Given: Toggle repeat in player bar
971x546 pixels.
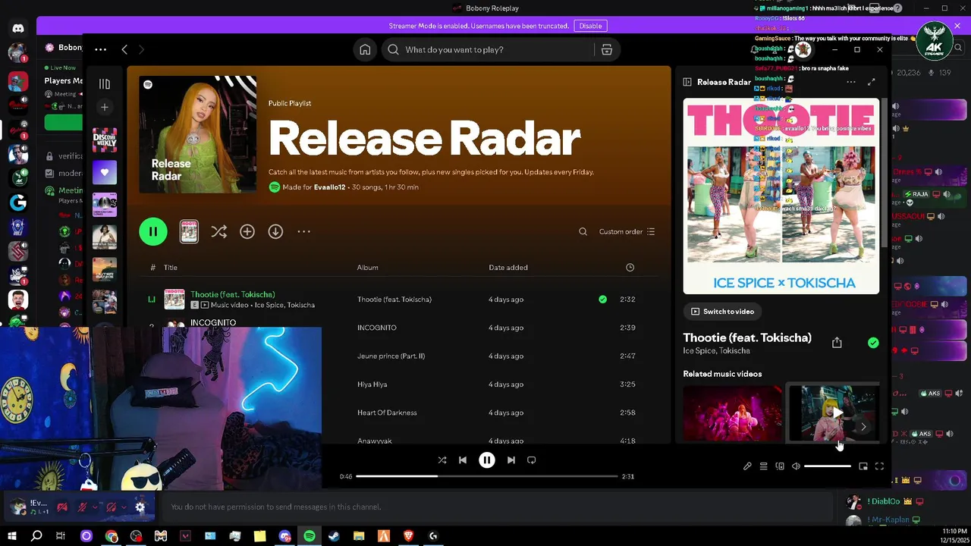Looking at the screenshot, I should click(531, 460).
